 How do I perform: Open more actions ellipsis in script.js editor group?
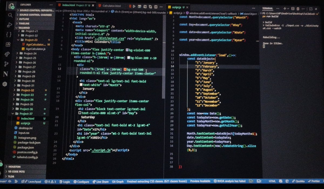[254, 8]
